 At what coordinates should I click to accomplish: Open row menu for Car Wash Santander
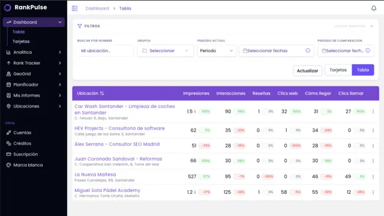(x=373, y=112)
